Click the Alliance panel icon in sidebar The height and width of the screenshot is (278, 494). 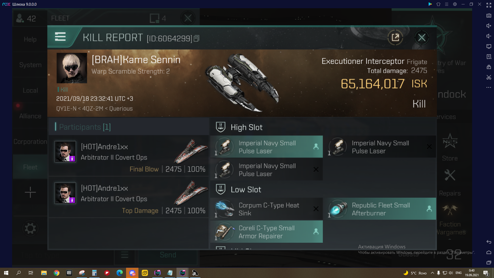[x=30, y=116]
